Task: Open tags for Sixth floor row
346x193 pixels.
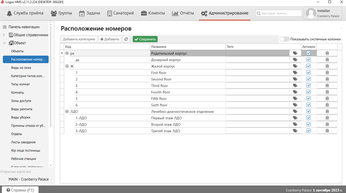Action: click(295, 105)
